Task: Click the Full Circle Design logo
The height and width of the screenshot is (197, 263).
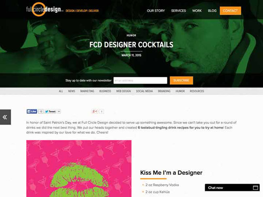Action: point(45,9)
